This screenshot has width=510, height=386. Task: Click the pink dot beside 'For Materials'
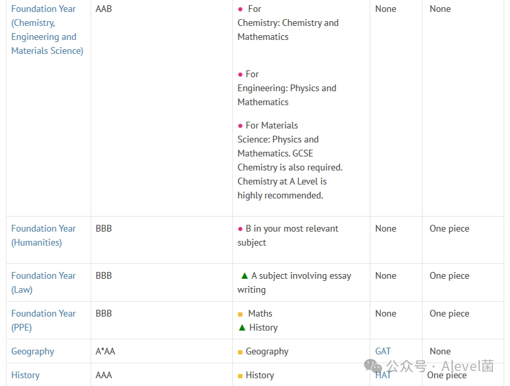pos(240,126)
